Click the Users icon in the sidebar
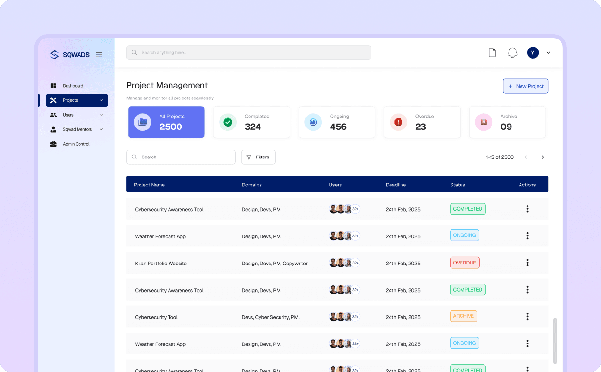The width and height of the screenshot is (601, 372). (x=54, y=115)
